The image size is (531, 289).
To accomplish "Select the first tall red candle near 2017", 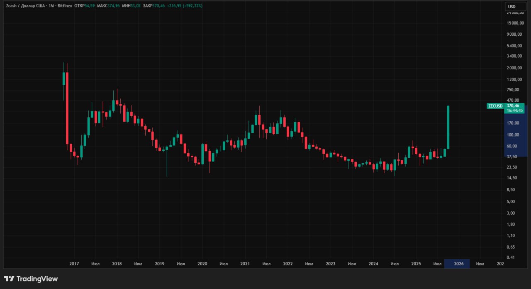I will click(x=67, y=108).
